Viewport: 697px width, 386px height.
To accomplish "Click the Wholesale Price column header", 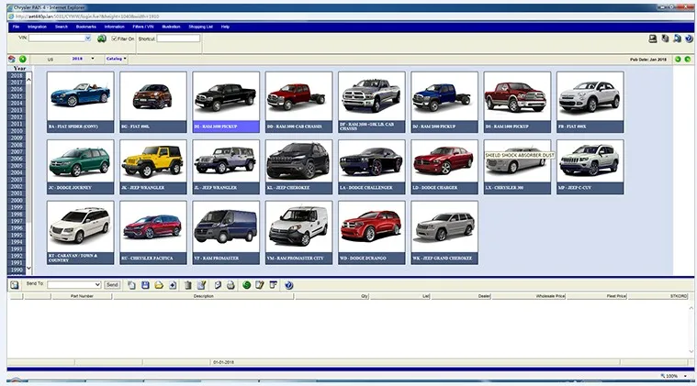I will 529,296.
